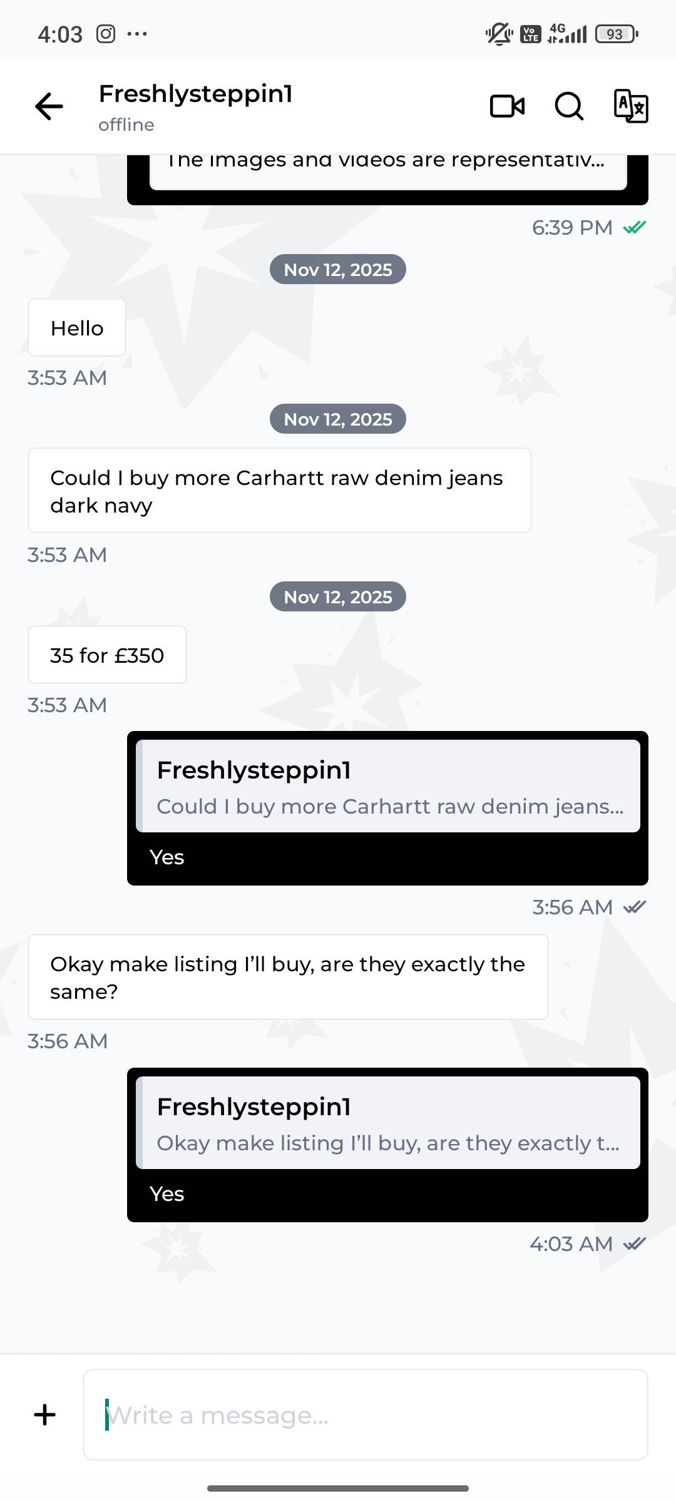Viewport: 676px width, 1502px height.
Task: Tap read receipt checkmarks beside 4:03 AM
Action: coord(635,1244)
